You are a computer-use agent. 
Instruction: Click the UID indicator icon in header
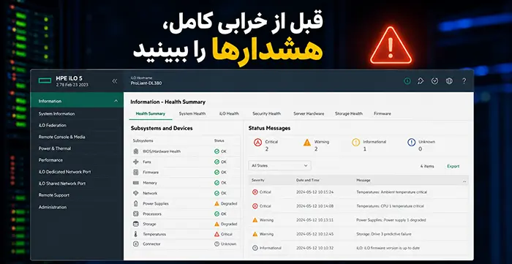(421, 81)
